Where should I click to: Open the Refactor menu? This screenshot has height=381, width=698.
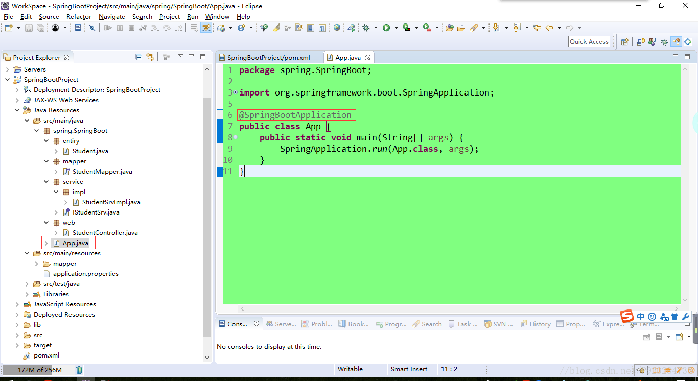click(79, 16)
